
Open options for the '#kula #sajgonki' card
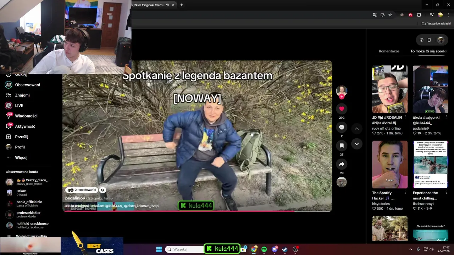[x=446, y=117]
